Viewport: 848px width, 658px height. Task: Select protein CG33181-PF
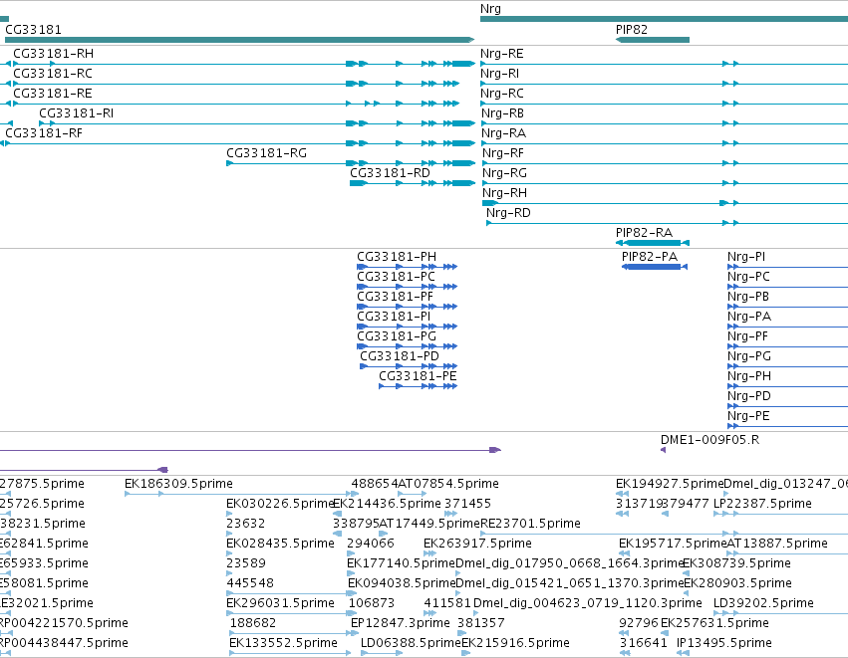tap(395, 297)
